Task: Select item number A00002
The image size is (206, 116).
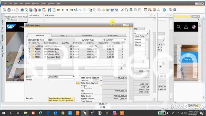Action: [x=38, y=52]
